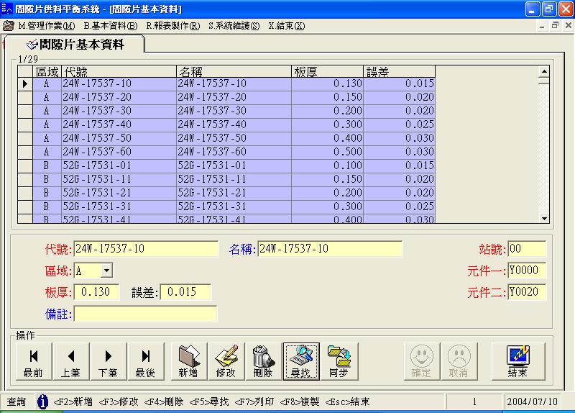Click the 區域 column header

click(x=47, y=71)
